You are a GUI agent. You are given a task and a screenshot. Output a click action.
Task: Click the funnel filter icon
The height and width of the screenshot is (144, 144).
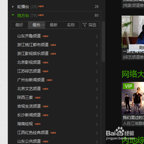(x=85, y=25)
